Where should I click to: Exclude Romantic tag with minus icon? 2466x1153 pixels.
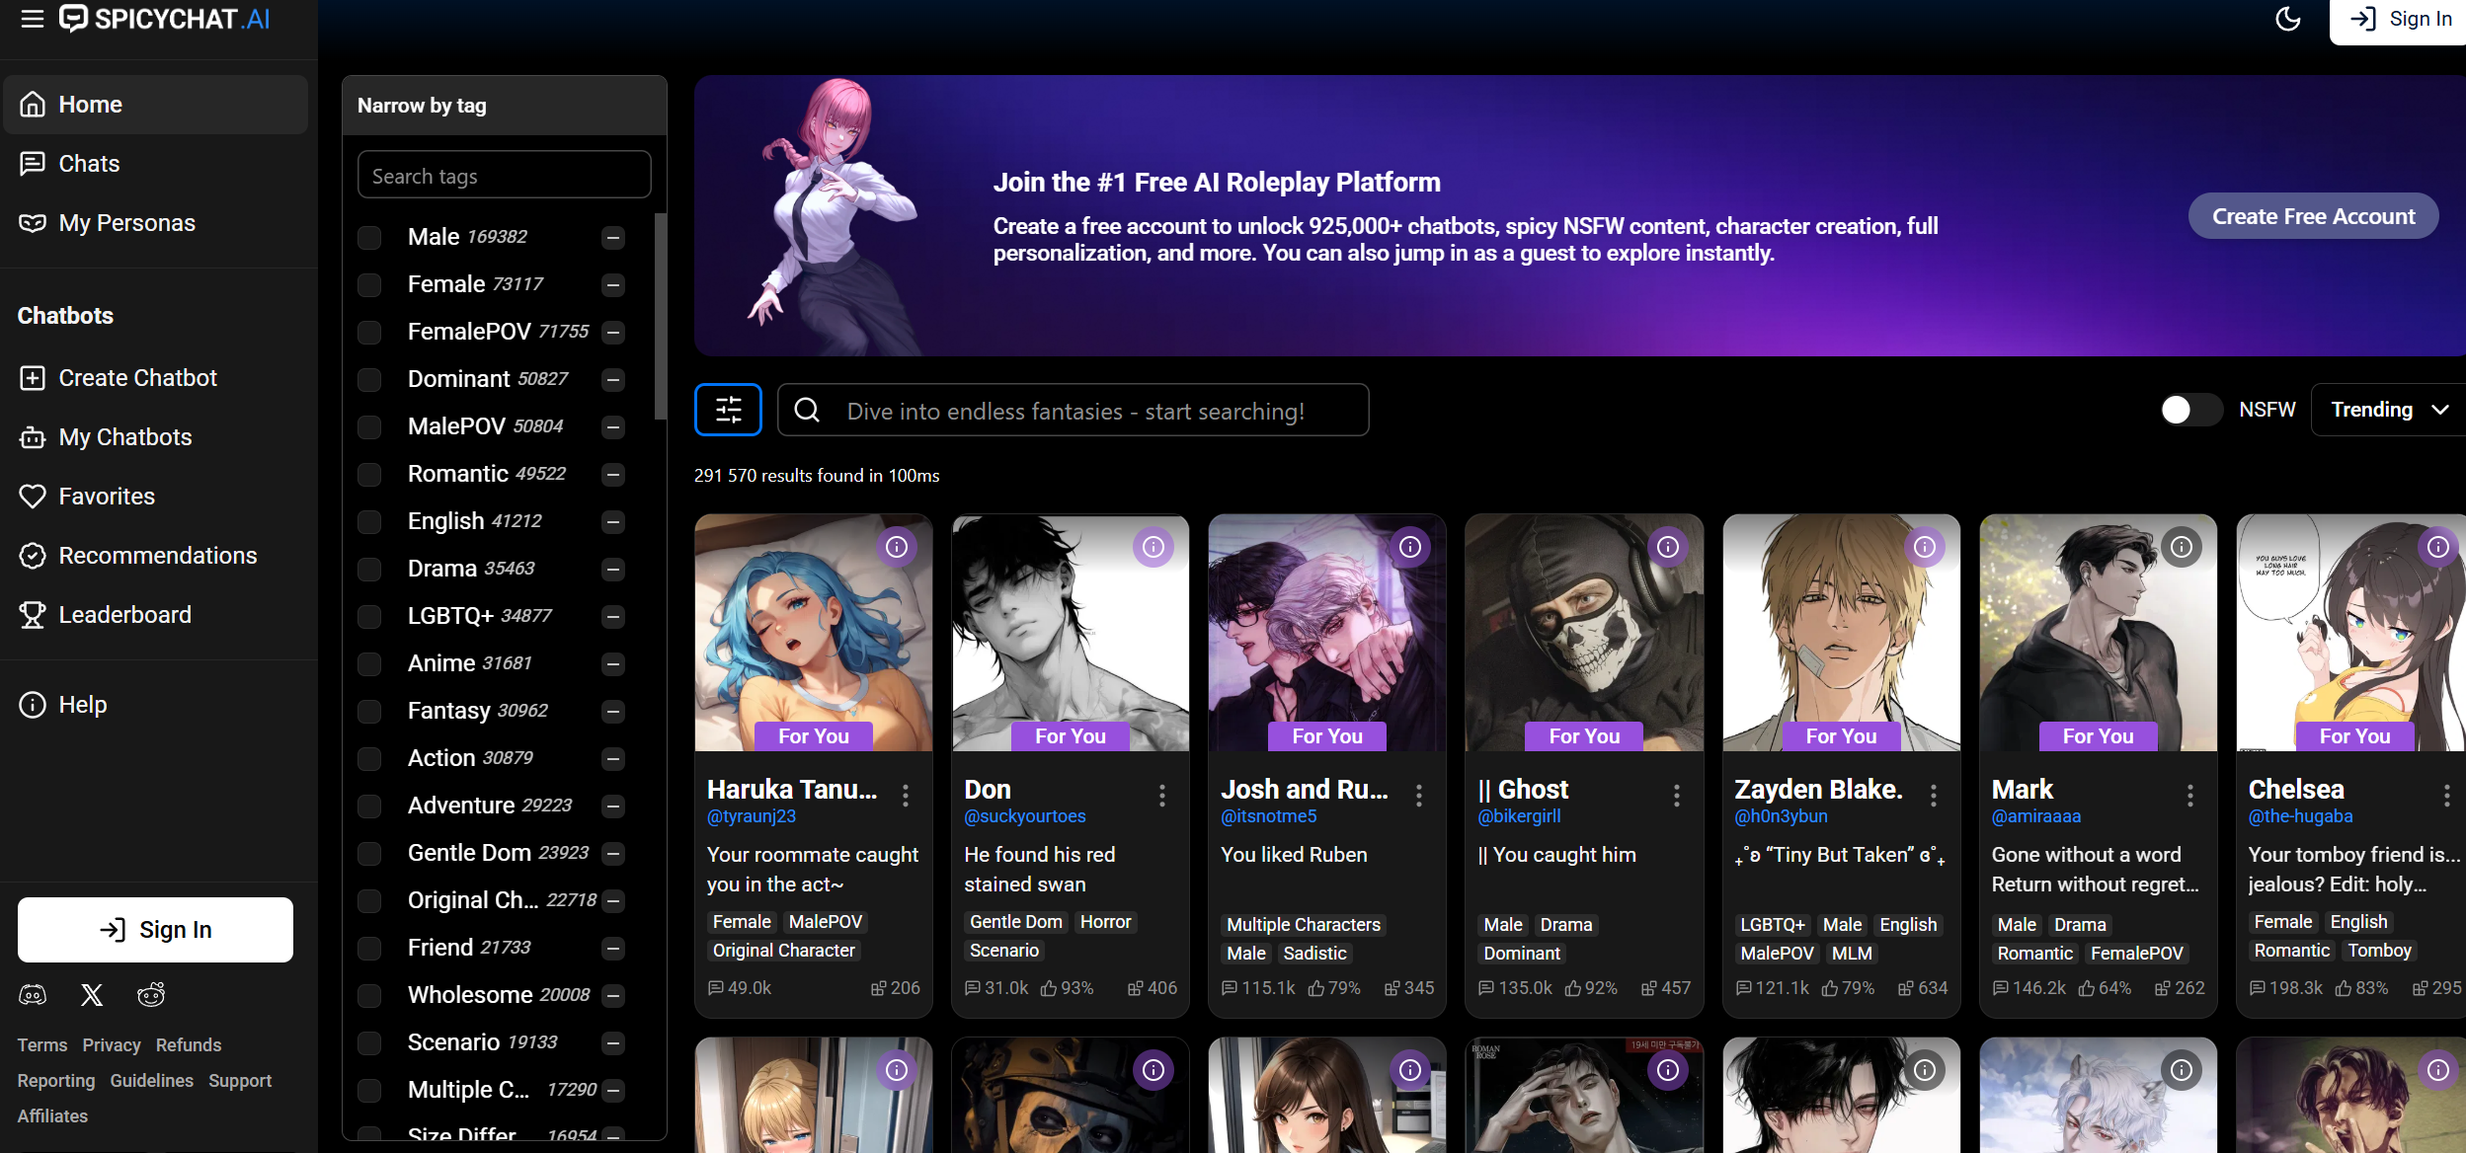tap(613, 475)
